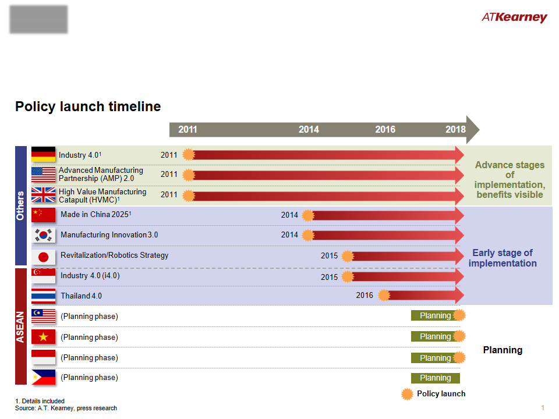559x419 pixels.
Task: Click the launch marker on AMP 2.0 row
Action: (189, 175)
